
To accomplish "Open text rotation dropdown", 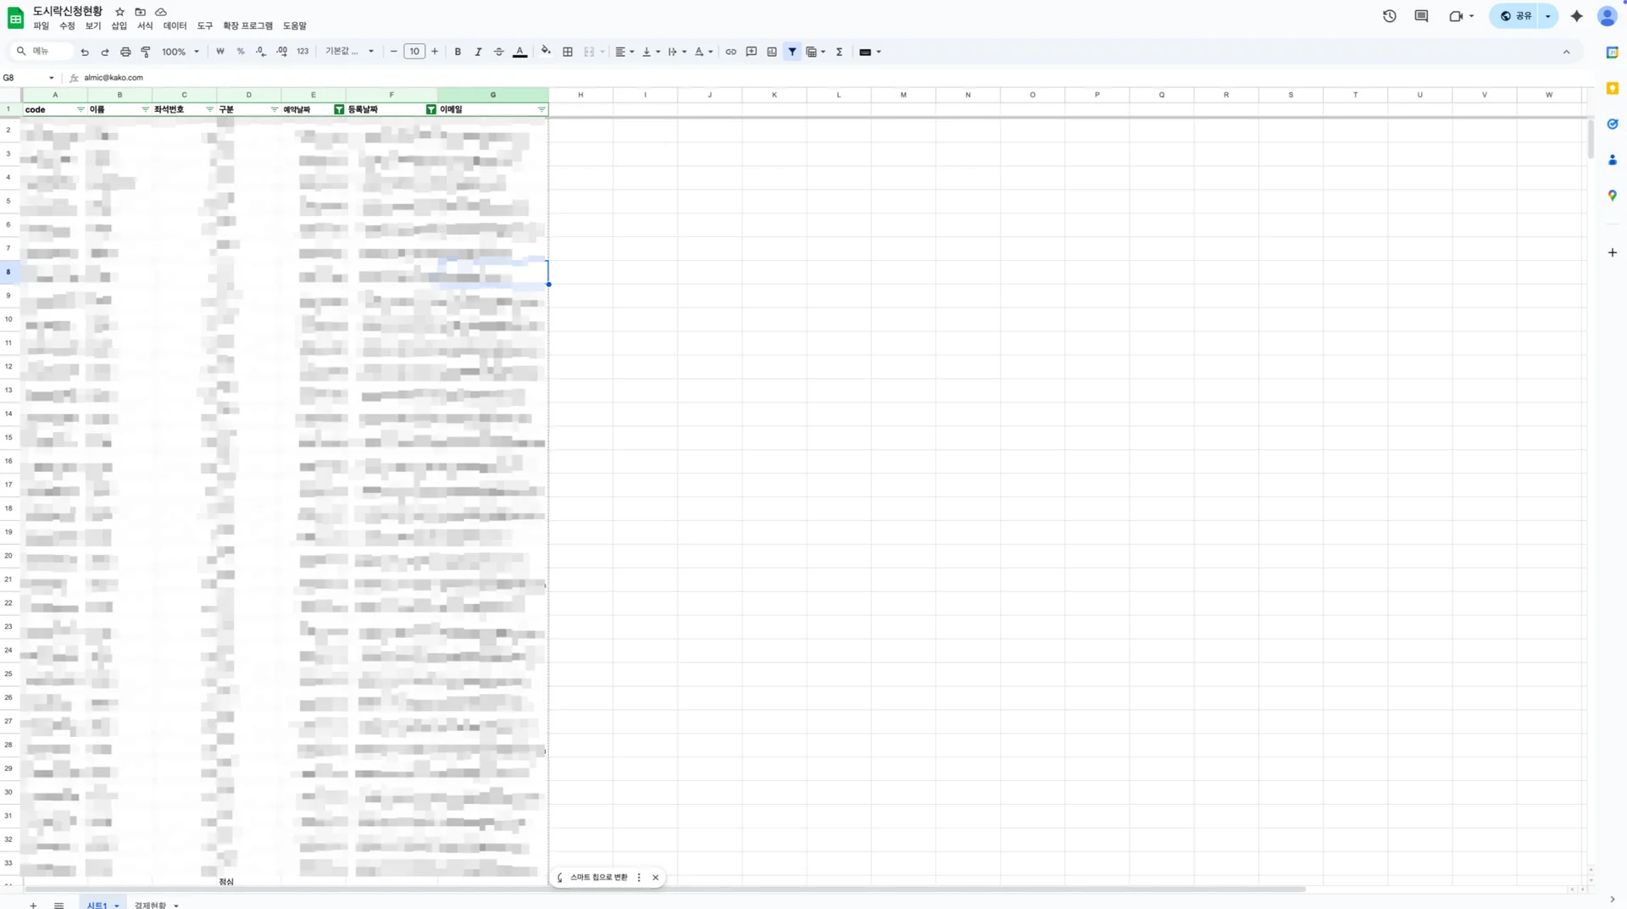I will (703, 52).
